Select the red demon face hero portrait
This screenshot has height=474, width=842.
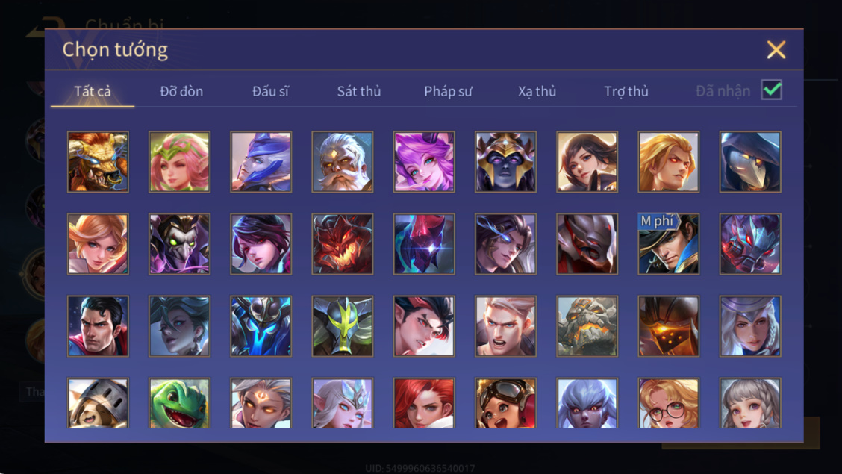click(x=343, y=243)
